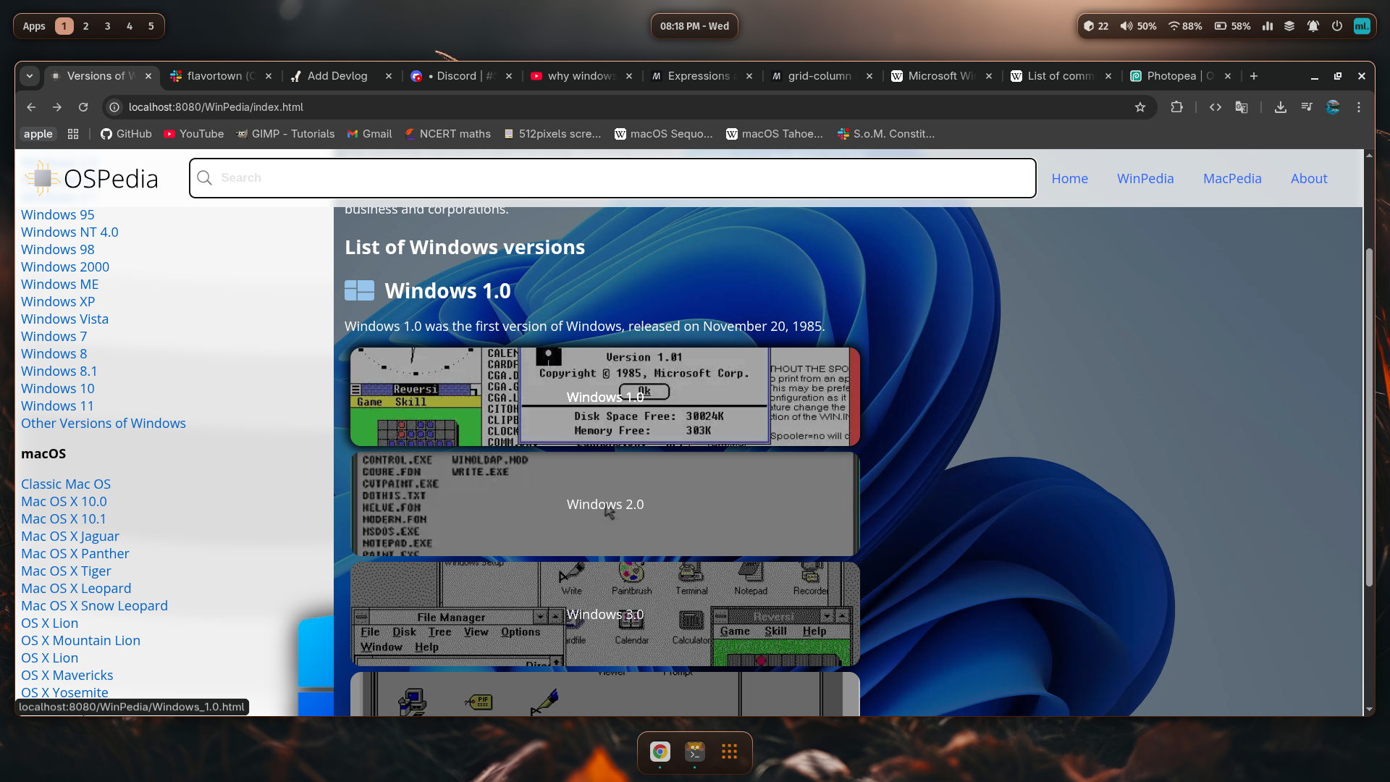
Task: Click the browser reload icon
Action: (x=83, y=107)
